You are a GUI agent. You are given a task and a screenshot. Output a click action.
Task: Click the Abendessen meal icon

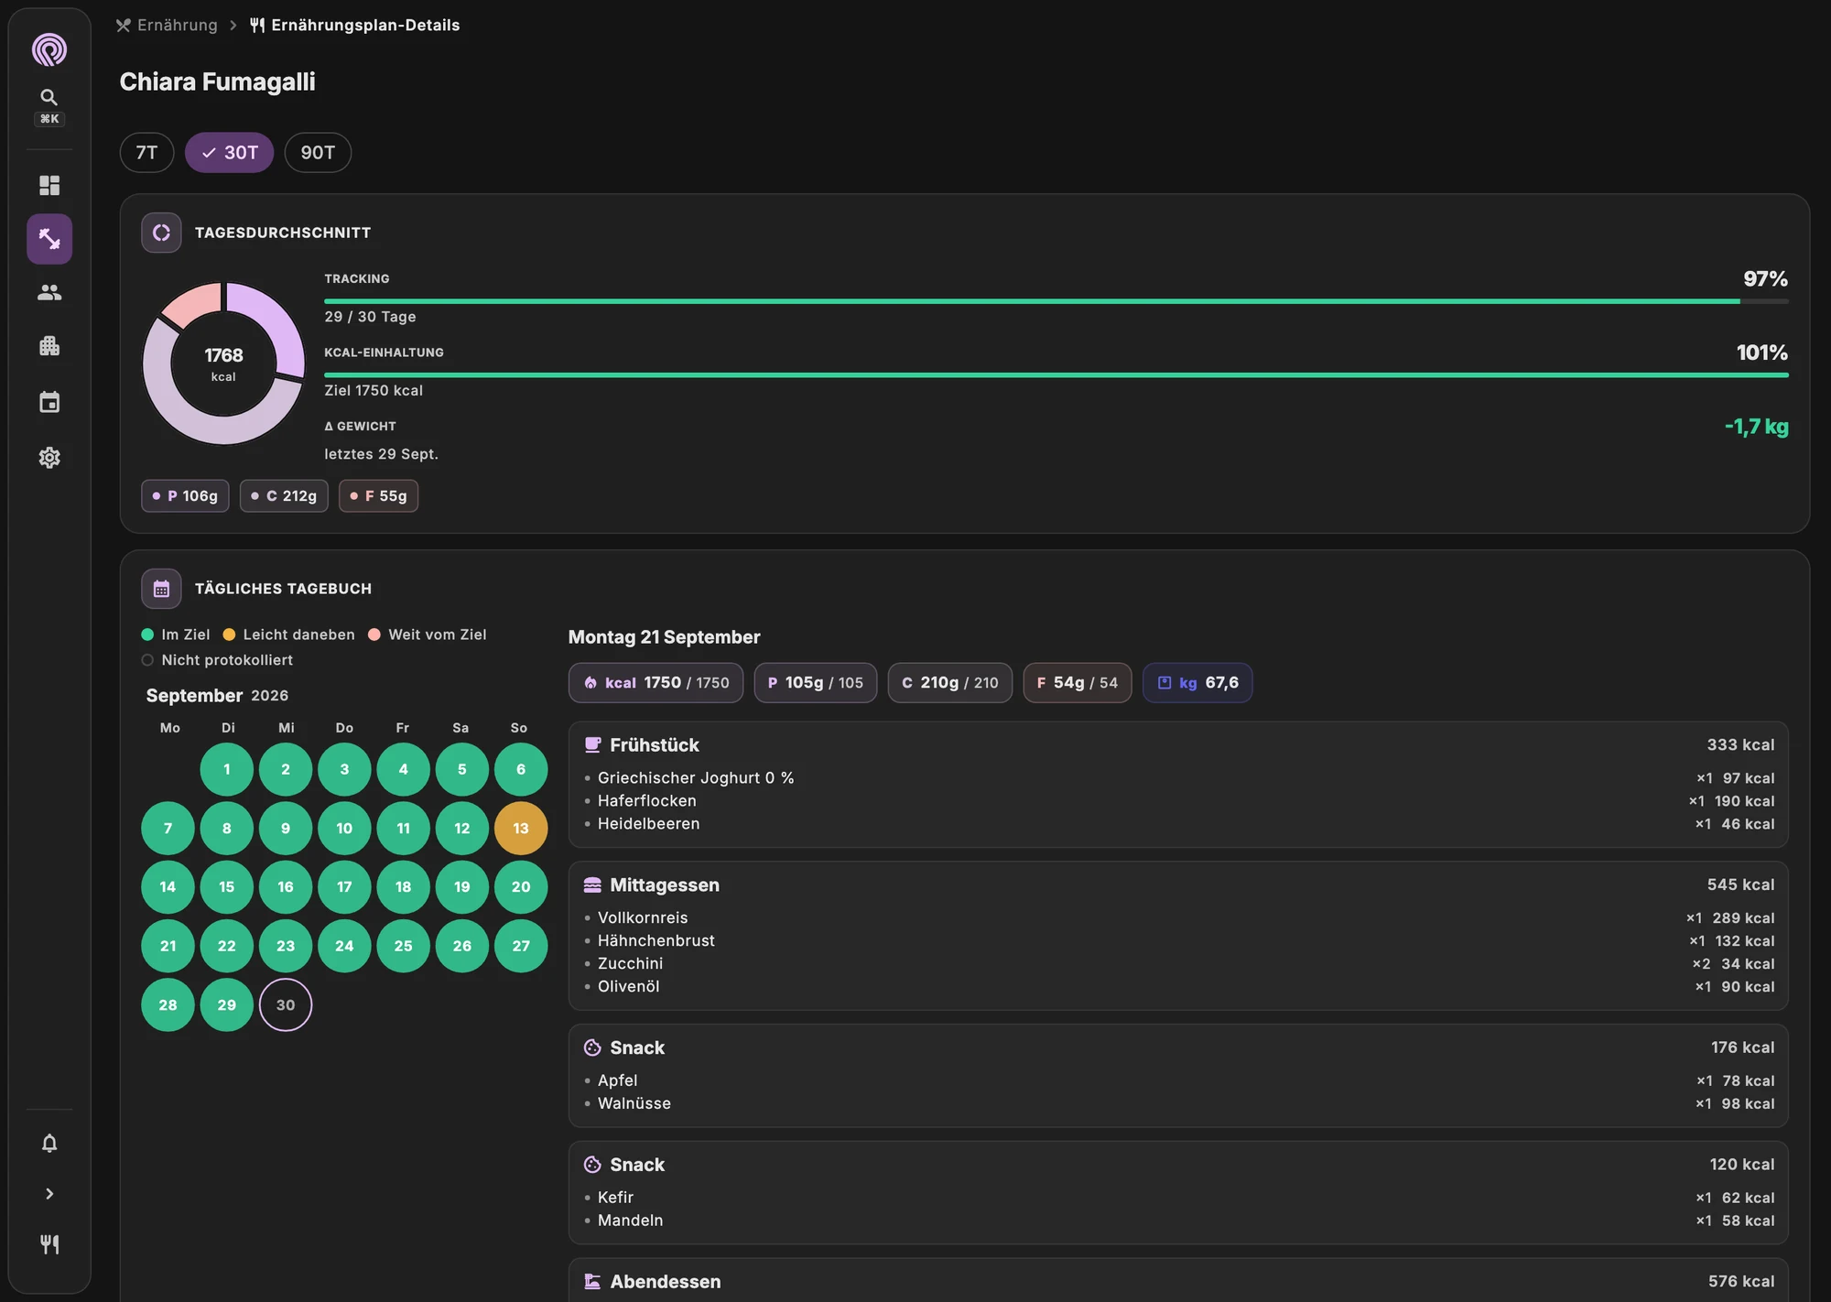click(593, 1282)
